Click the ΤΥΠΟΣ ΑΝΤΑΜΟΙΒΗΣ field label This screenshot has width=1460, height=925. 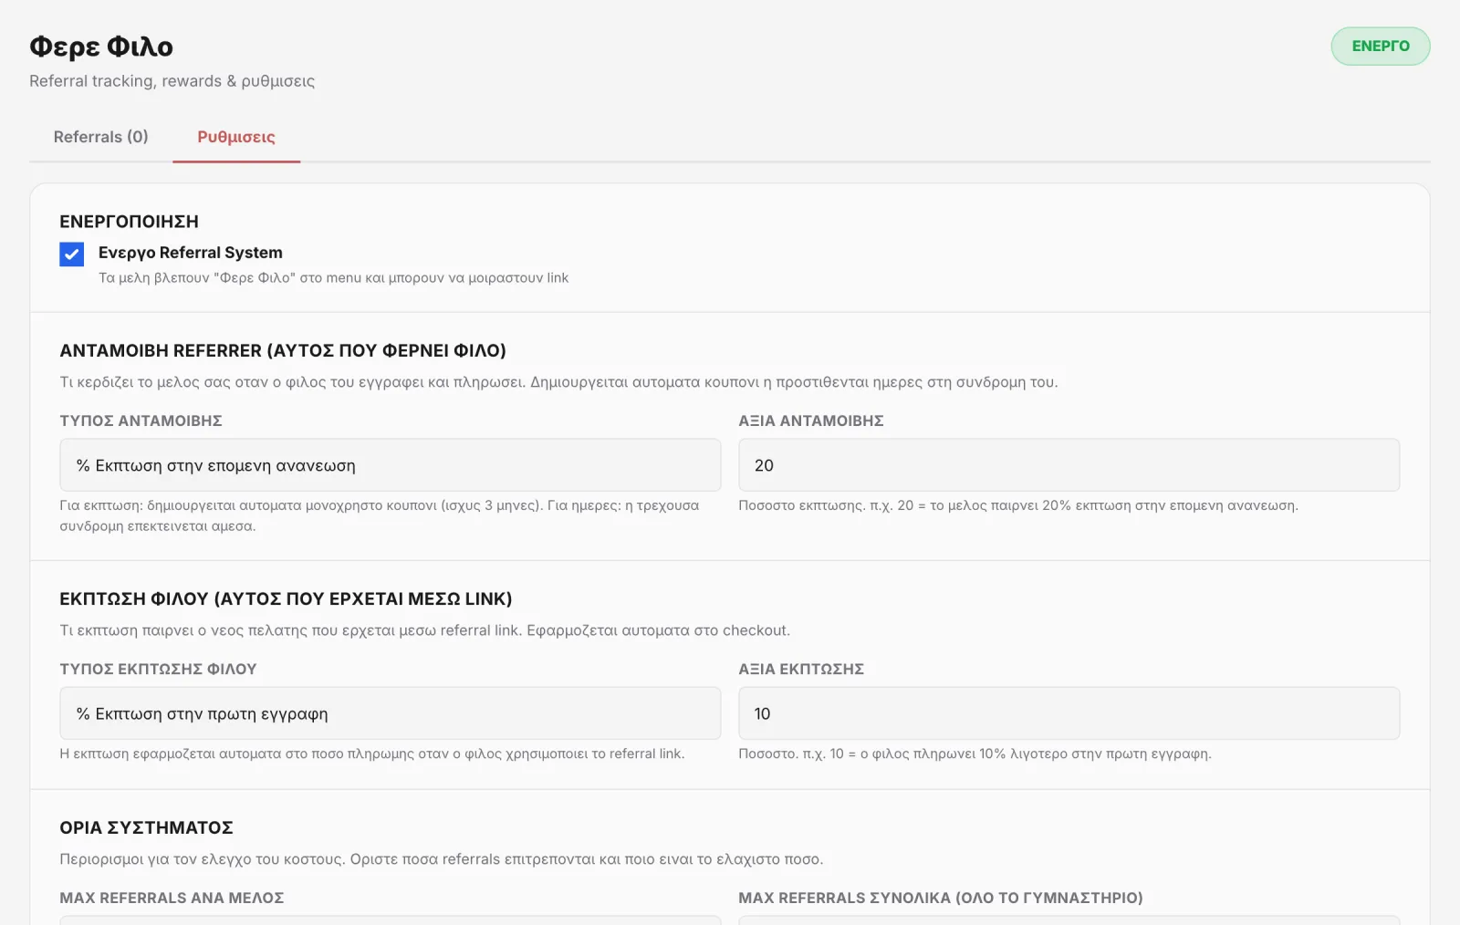(x=141, y=421)
